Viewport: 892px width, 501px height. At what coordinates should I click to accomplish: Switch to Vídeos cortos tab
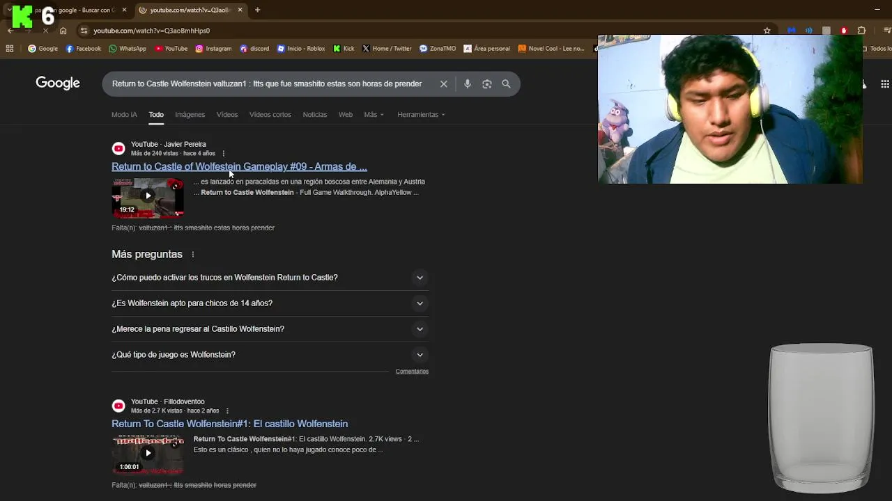pos(270,115)
